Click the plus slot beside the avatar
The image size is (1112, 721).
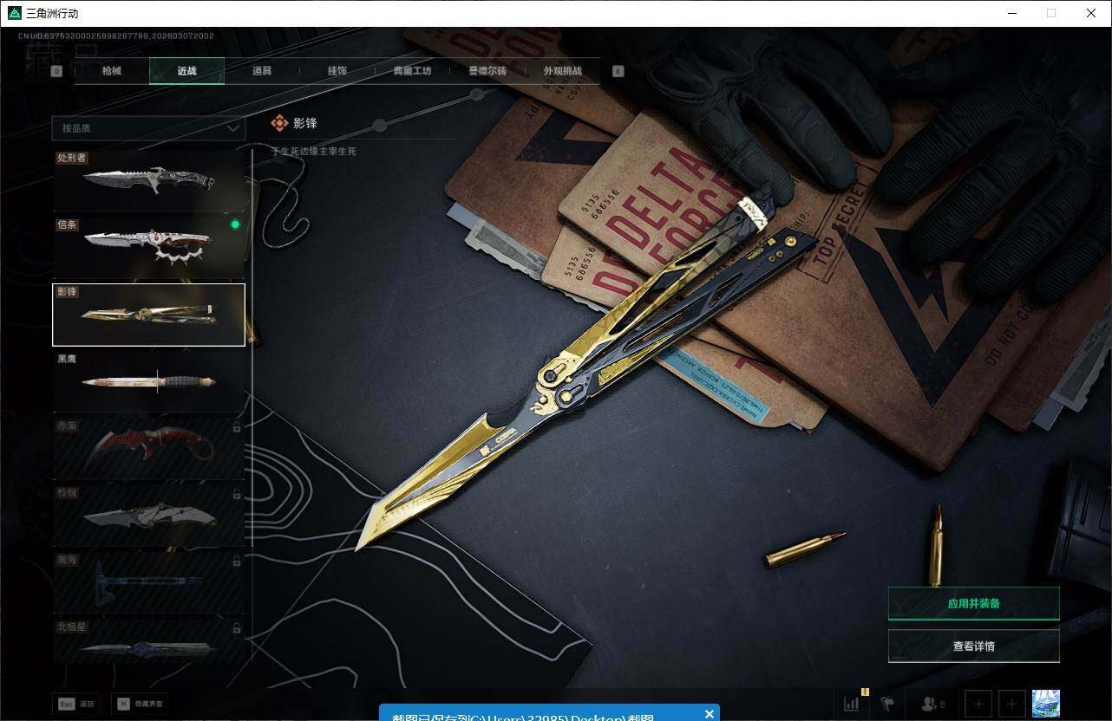[x=1011, y=704]
